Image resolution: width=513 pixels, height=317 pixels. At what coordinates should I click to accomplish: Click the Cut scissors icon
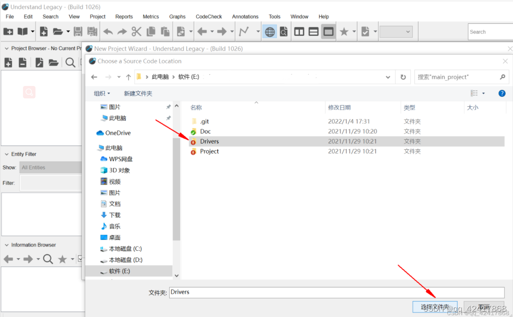(137, 32)
